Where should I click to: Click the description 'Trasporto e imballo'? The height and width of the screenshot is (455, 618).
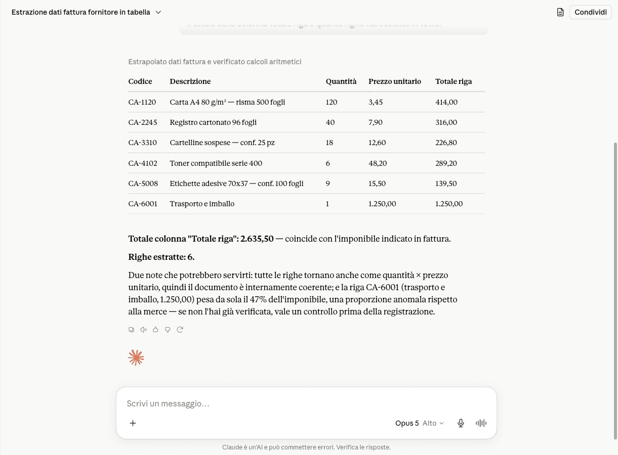pos(202,204)
